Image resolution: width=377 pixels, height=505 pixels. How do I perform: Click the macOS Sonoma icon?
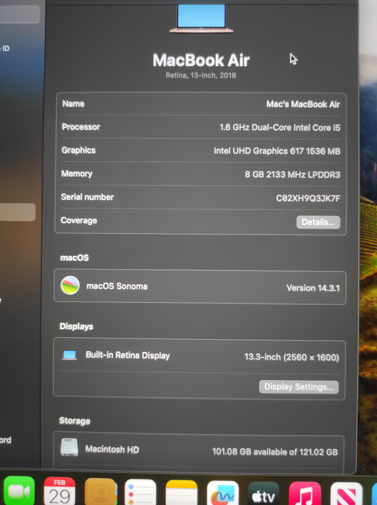click(70, 285)
